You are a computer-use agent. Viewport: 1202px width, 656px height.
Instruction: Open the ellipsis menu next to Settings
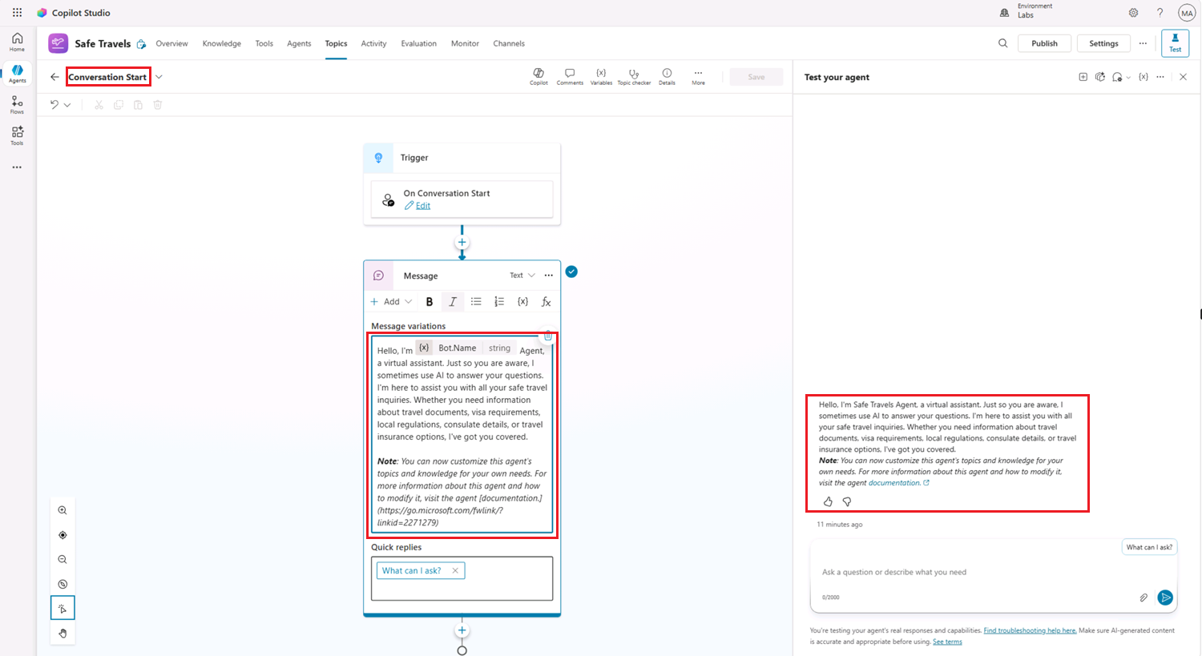tap(1143, 43)
